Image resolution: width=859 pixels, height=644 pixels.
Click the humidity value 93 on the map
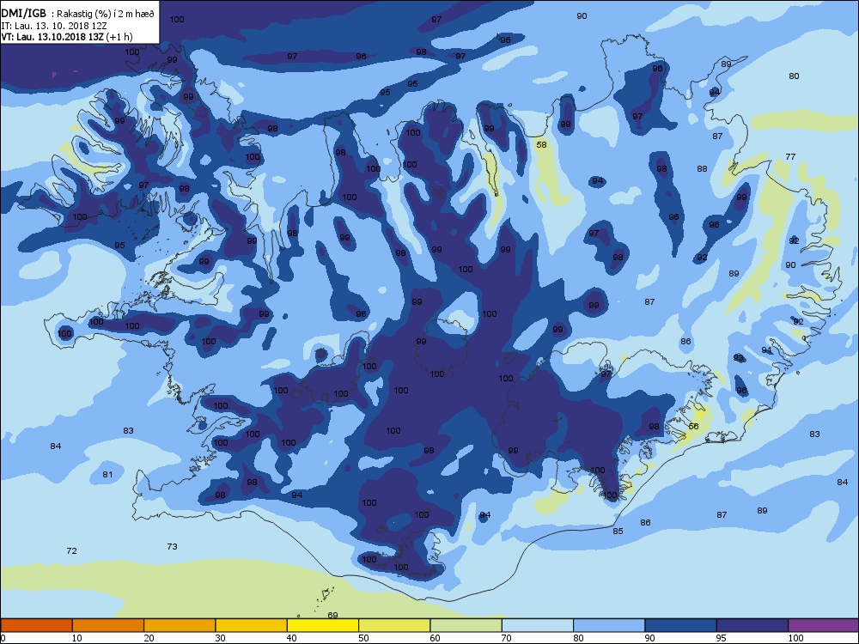(739, 357)
